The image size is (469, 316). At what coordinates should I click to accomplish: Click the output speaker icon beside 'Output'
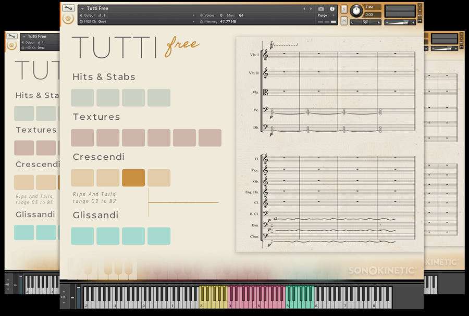click(x=81, y=15)
